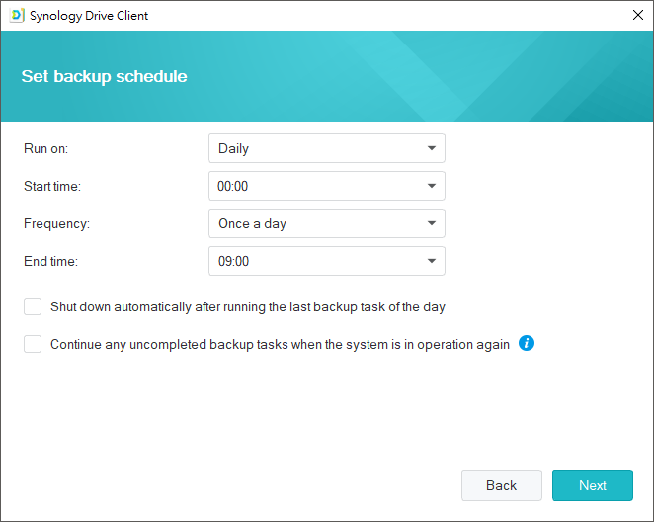
Task: Click the End time arrow icon
Action: tap(432, 261)
